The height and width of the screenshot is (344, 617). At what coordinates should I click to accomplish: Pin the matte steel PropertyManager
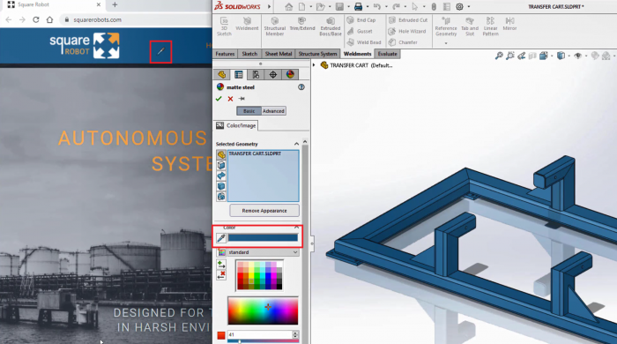[x=242, y=99]
